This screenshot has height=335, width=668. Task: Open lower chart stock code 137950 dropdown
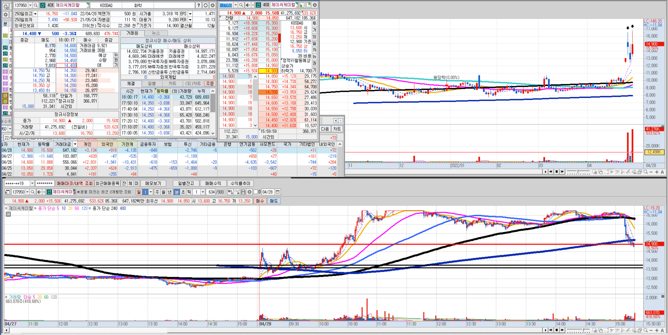click(x=27, y=192)
